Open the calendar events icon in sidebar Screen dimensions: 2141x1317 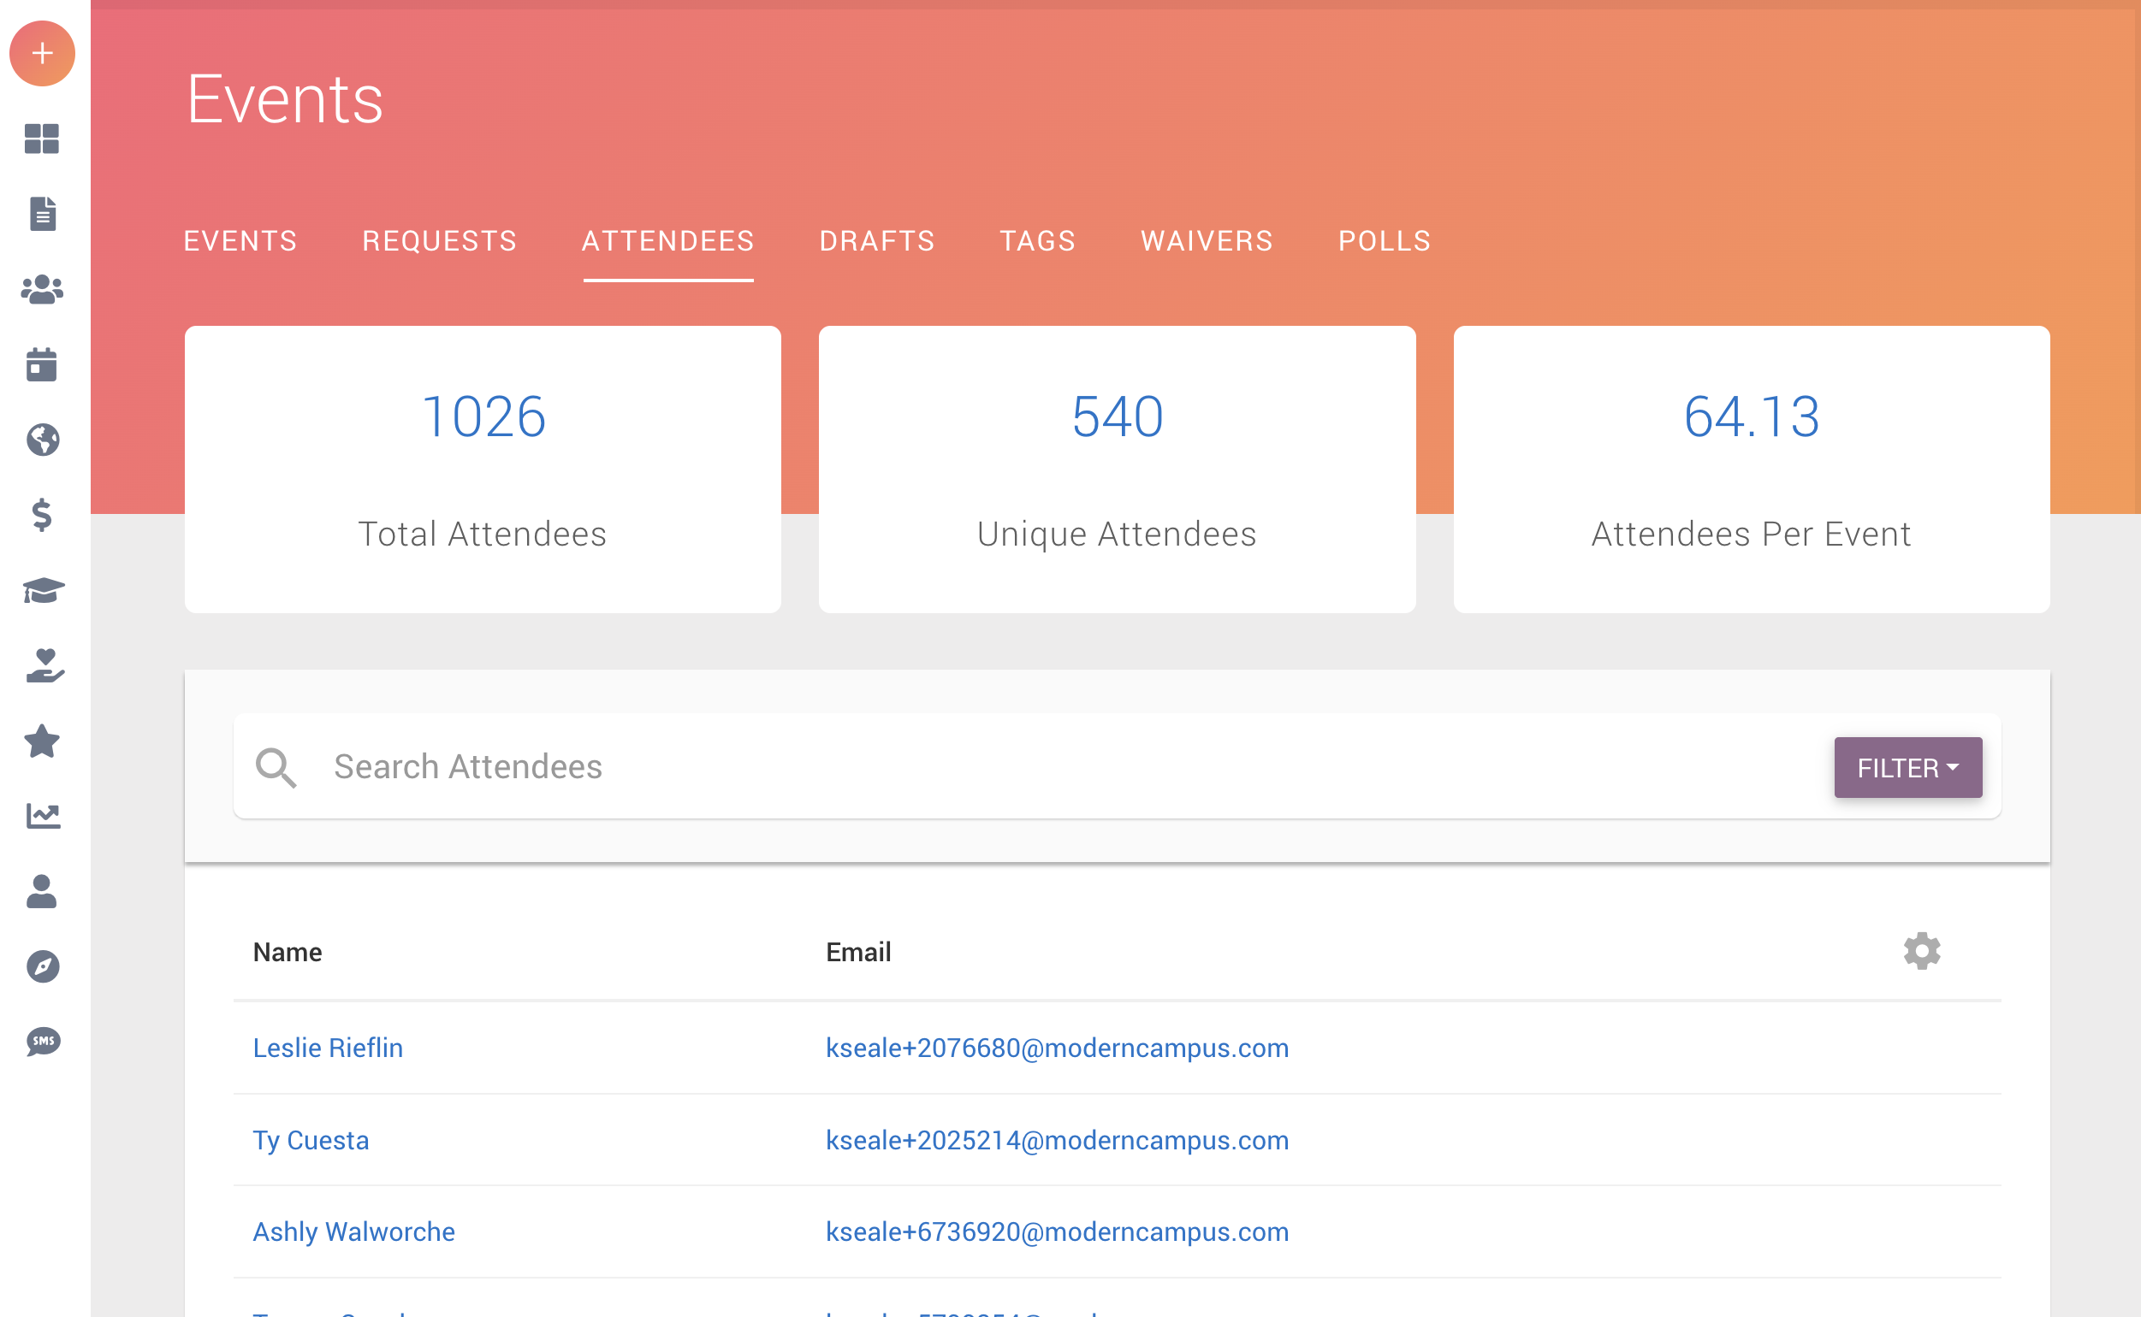point(42,365)
